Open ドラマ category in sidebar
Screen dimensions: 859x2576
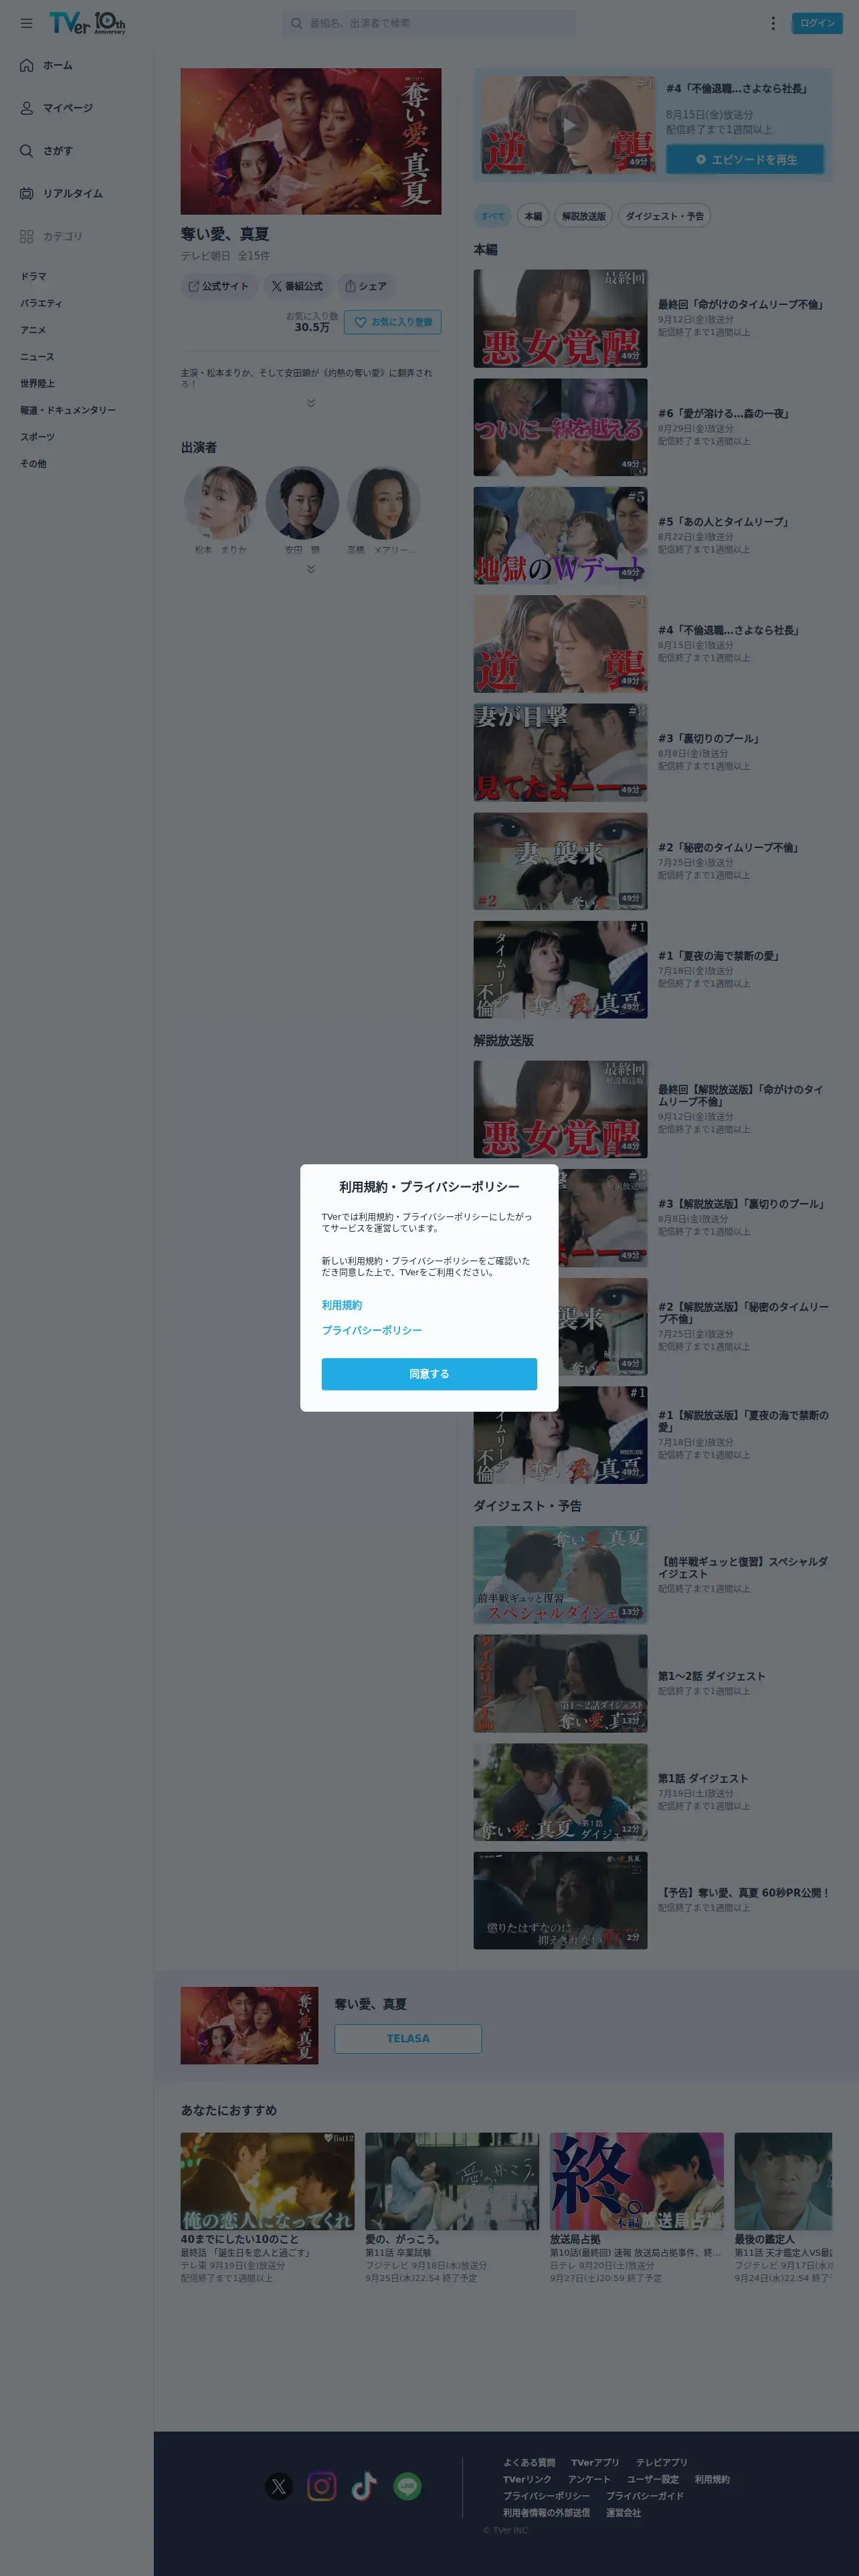(x=34, y=277)
